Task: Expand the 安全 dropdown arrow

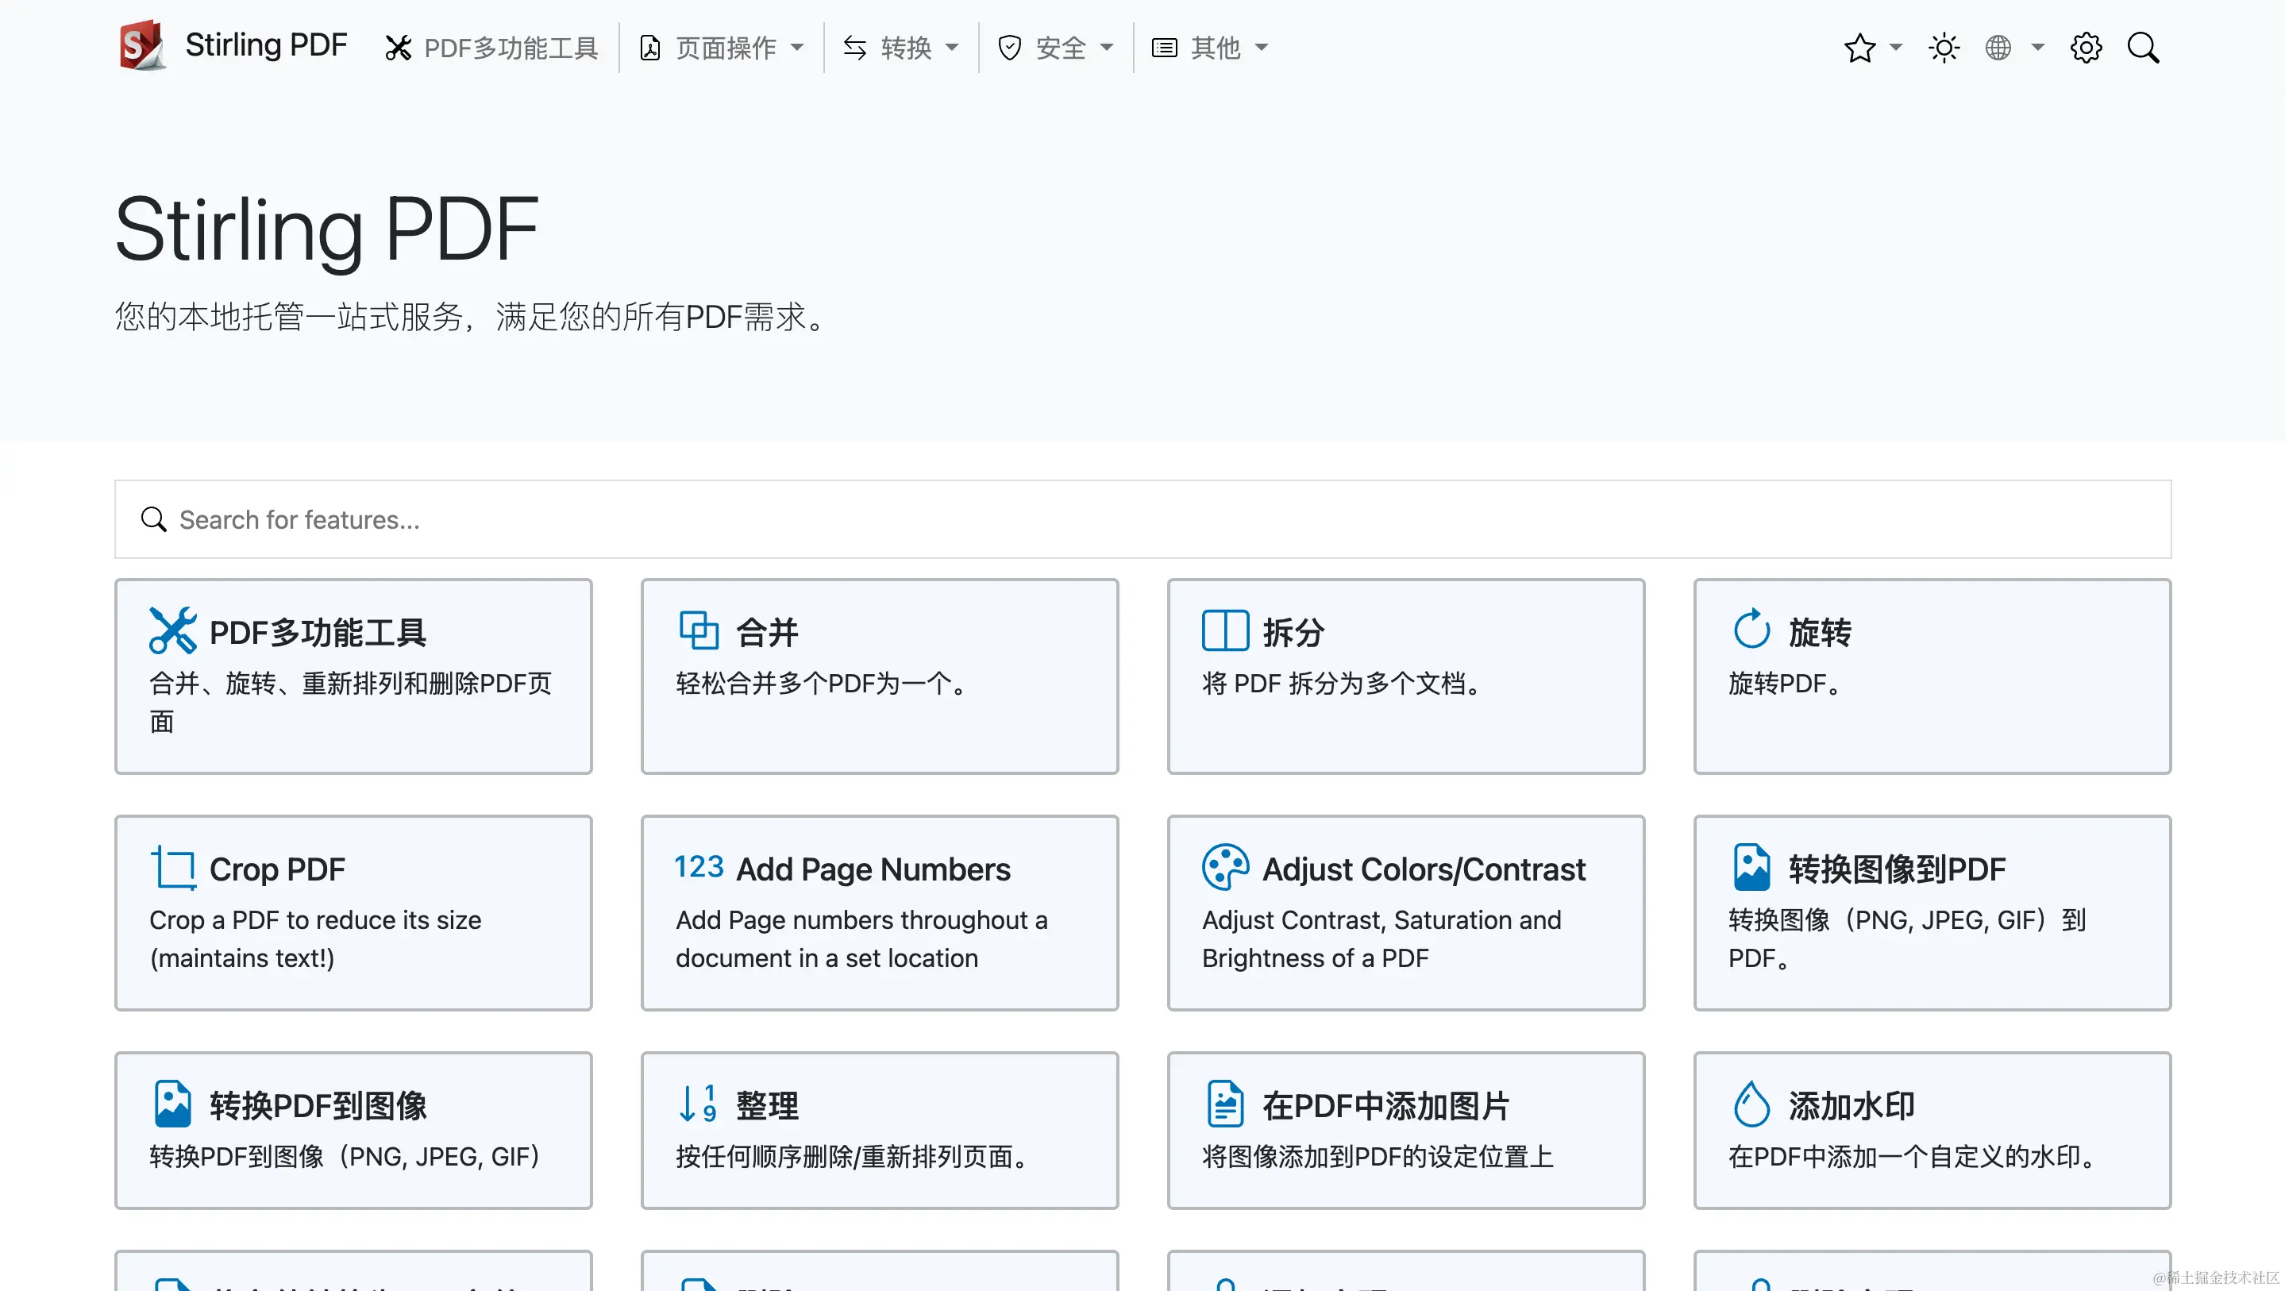Action: (x=1106, y=48)
